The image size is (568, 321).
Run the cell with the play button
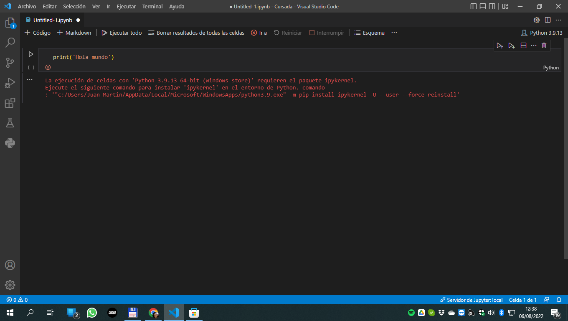coord(31,54)
